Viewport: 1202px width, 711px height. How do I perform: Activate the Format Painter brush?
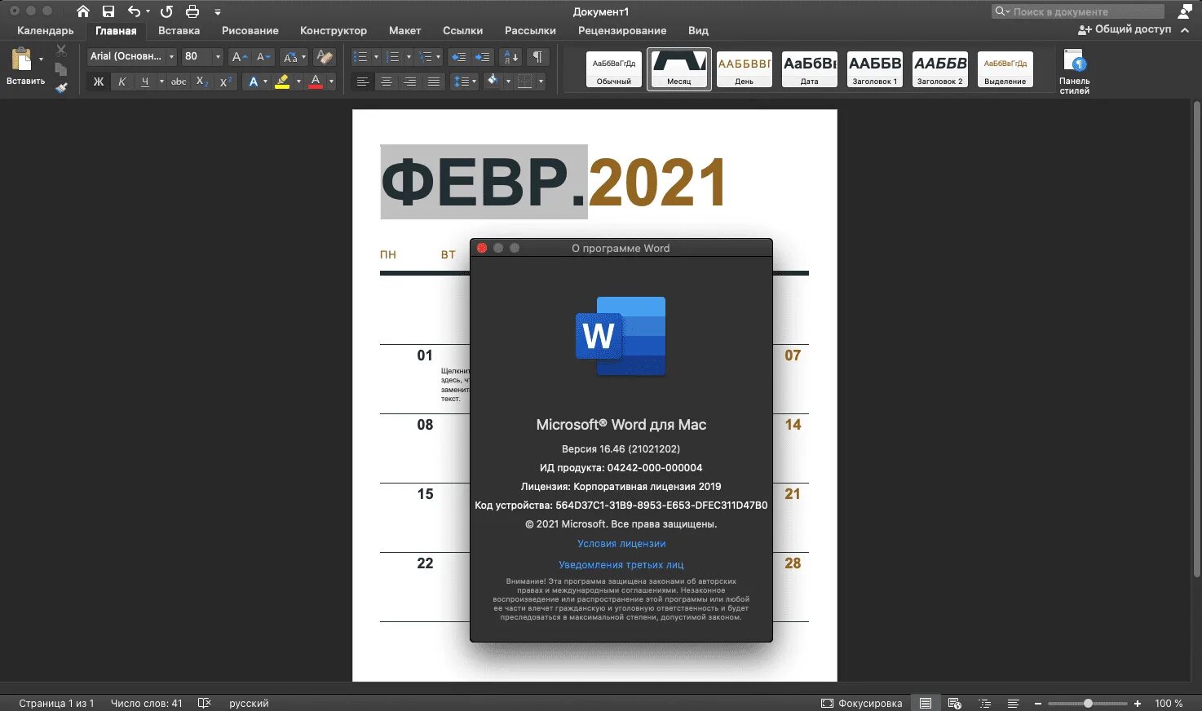pos(61,87)
